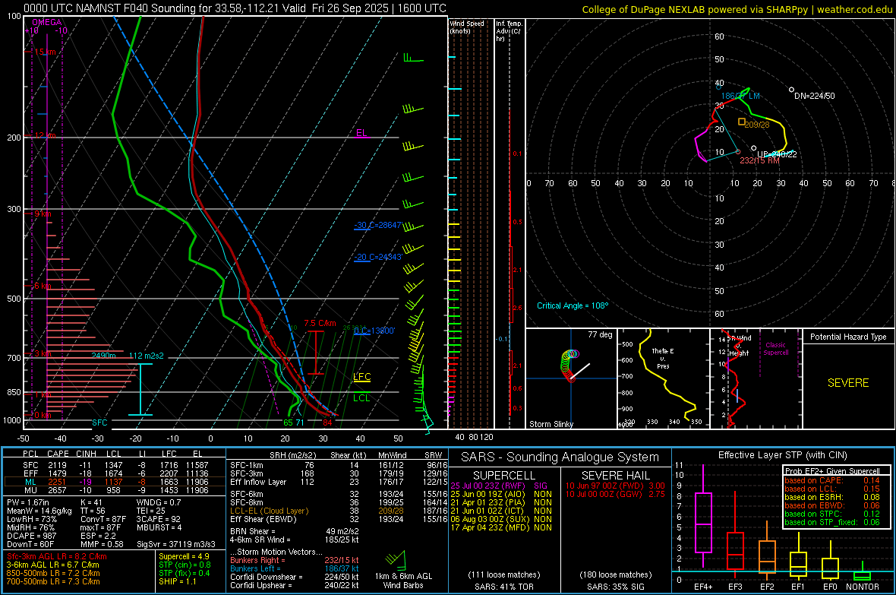Select the 10 Jun 97 00Z (FWD) hail analogue
896x595 pixels.
pyautogui.click(x=615, y=486)
